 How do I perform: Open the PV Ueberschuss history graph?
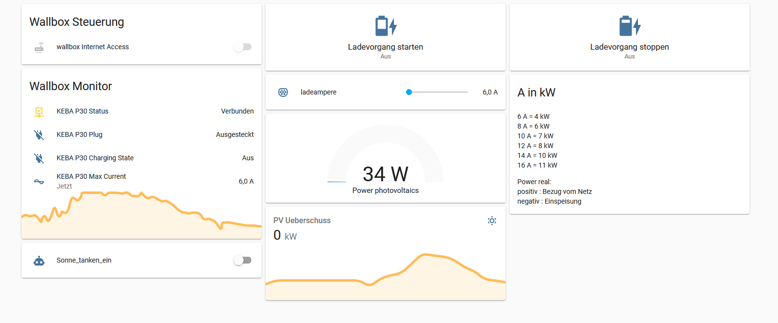point(386,276)
